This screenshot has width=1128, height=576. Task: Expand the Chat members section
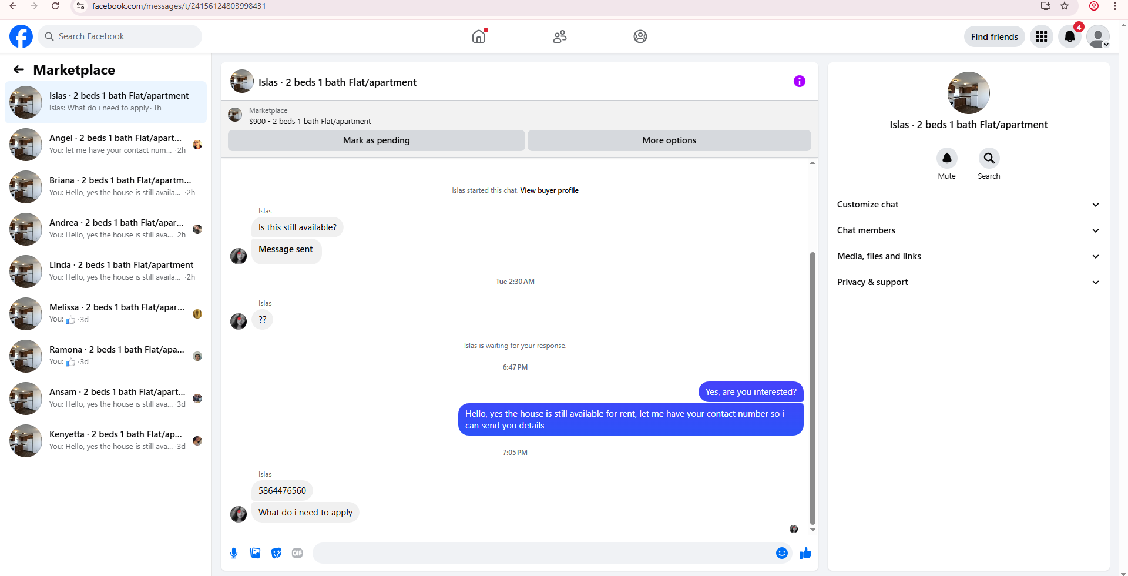[x=968, y=230]
